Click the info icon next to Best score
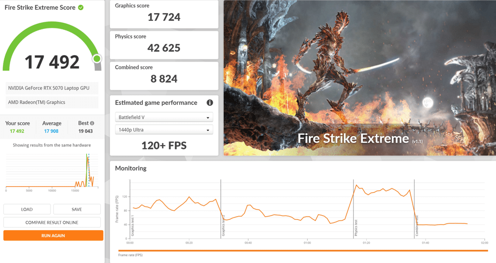The image size is (496, 263). (92, 123)
